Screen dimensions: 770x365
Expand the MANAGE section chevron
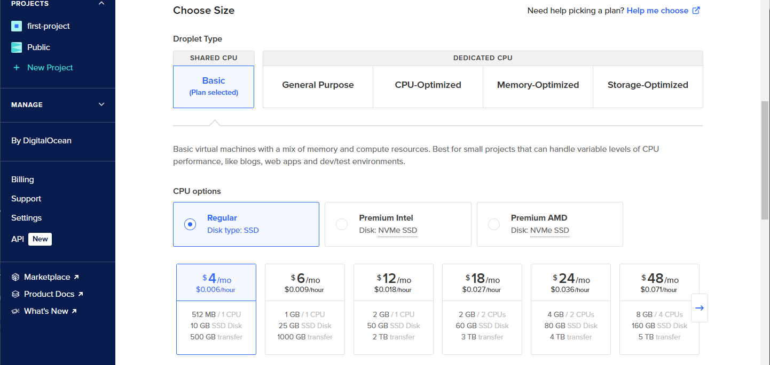tap(101, 104)
